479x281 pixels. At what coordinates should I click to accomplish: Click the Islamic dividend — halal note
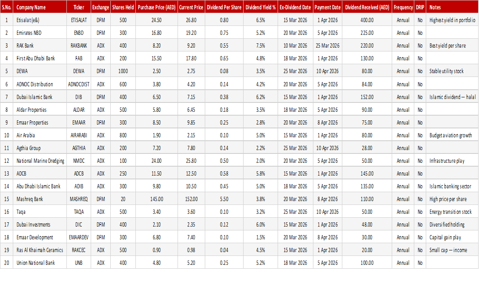(452, 97)
